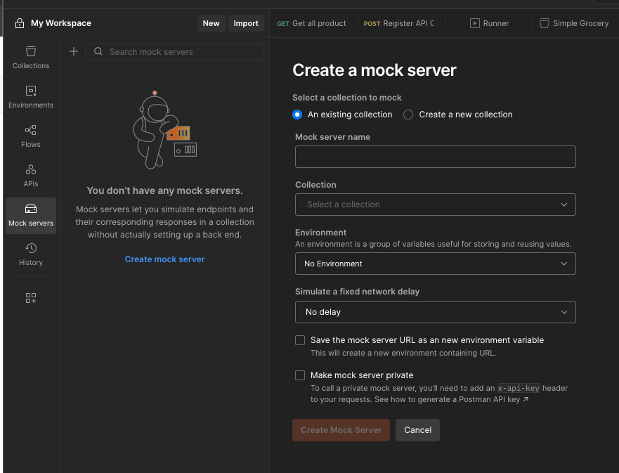Open APIs in the sidebar
Image resolution: width=619 pixels, height=473 pixels.
click(31, 176)
